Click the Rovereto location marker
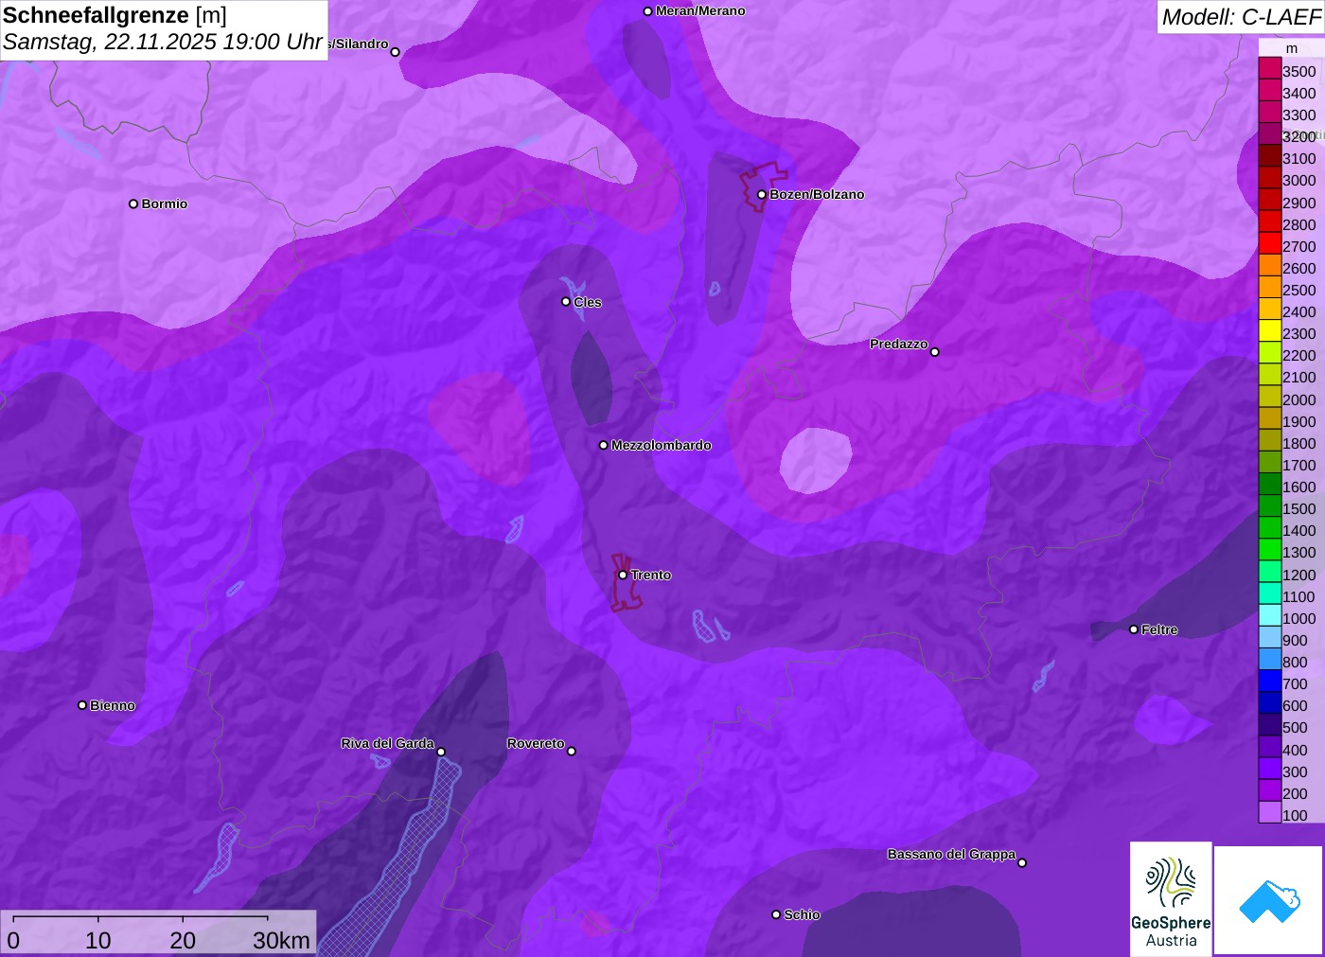Viewport: 1325px width, 957px height. coord(571,752)
